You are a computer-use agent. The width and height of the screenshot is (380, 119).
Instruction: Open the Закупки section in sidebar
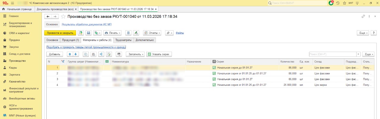14,47
